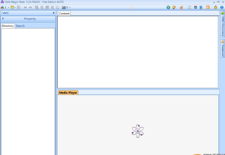Click the crown icon above Featured
The width and height of the screenshot is (225, 155).
[223, 42]
